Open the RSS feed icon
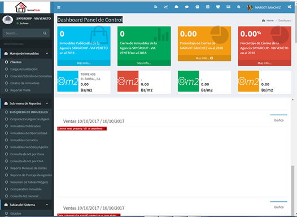The width and height of the screenshot is (297, 217). 155,7
